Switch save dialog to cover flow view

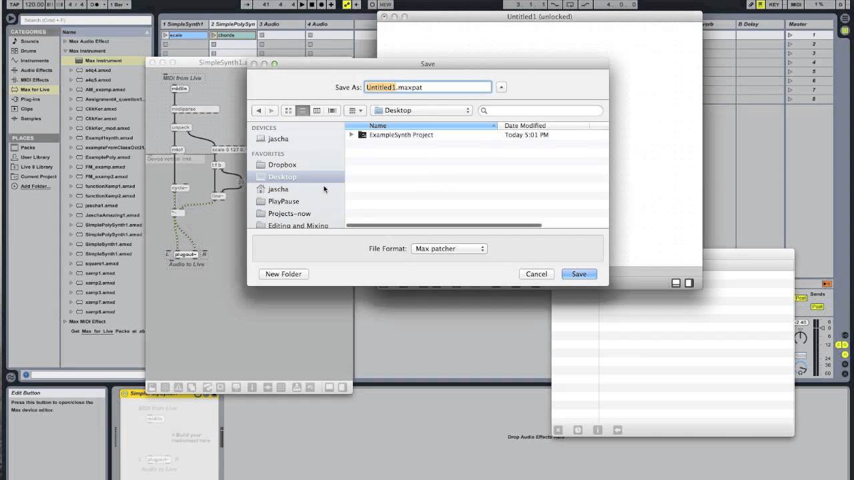332,111
